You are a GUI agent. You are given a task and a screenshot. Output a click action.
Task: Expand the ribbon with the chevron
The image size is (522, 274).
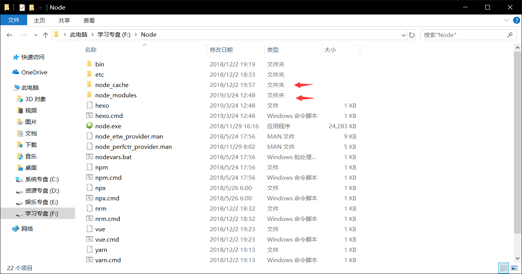tap(506, 20)
